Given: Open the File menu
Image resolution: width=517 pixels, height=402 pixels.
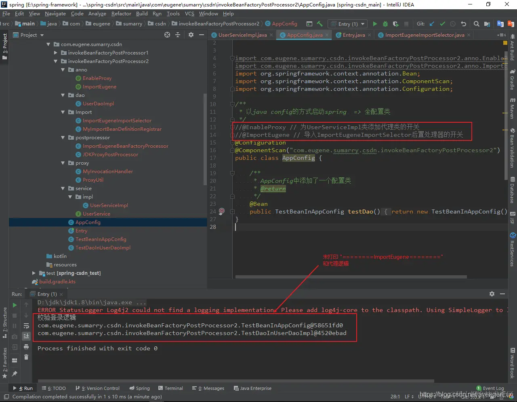Looking at the screenshot, I should click(6, 13).
